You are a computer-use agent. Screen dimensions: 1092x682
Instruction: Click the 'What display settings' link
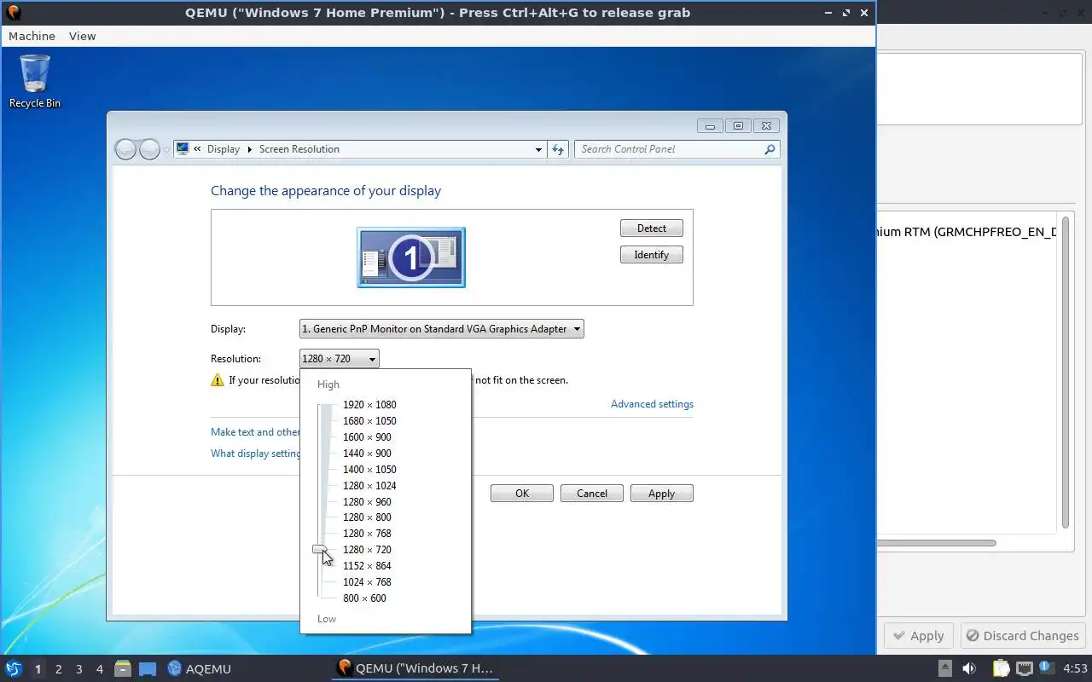(x=256, y=454)
